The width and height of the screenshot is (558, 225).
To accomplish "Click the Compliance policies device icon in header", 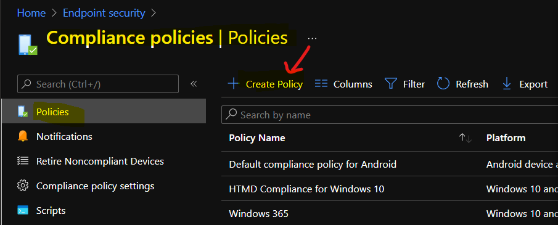I will click(x=28, y=44).
